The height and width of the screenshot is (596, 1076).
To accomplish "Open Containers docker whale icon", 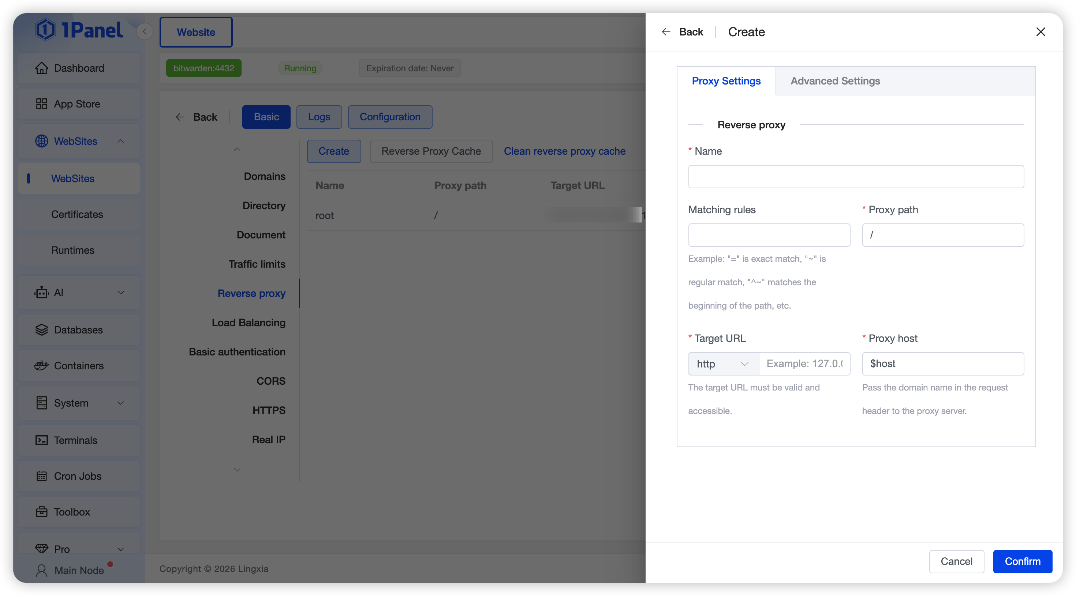I will tap(41, 366).
